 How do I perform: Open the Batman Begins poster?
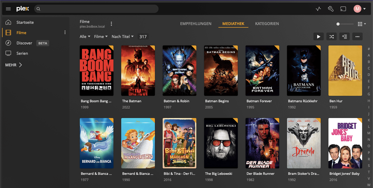pyautogui.click(x=221, y=71)
